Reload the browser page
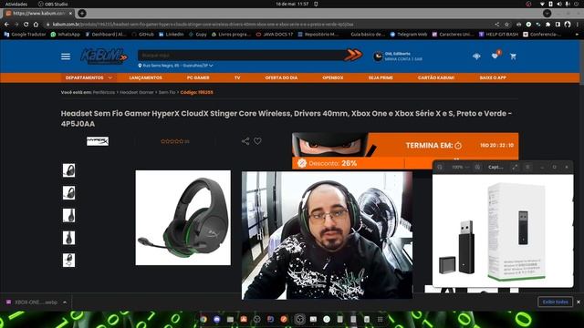The height and width of the screenshot is (328, 584). pyautogui.click(x=26, y=25)
